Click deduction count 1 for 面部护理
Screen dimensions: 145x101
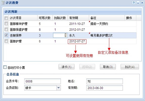coord(55,41)
